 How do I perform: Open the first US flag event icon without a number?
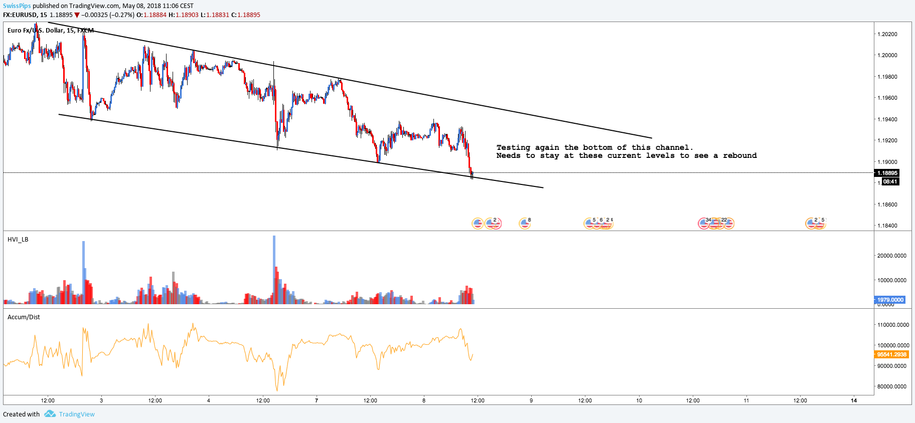pos(478,224)
